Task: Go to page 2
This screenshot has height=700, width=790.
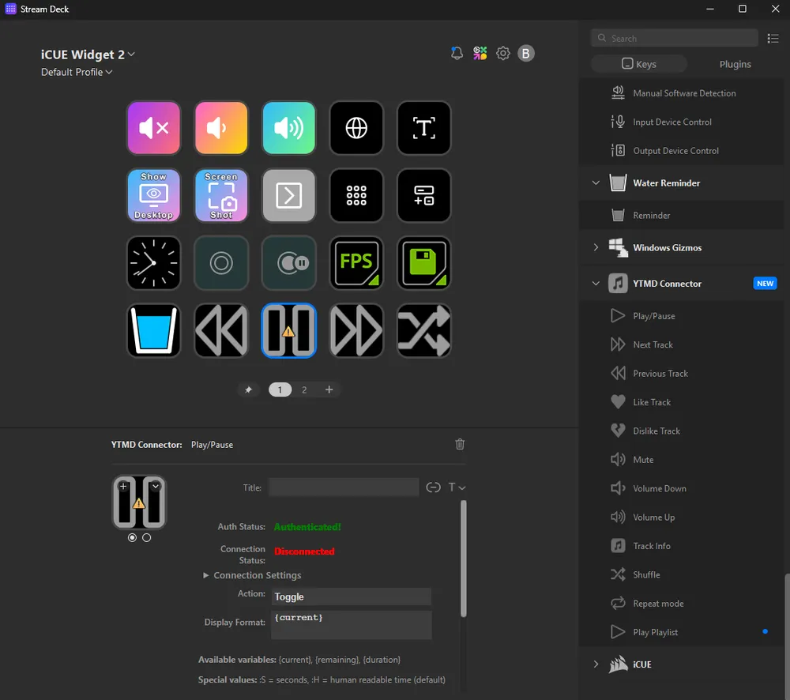Action: click(304, 390)
